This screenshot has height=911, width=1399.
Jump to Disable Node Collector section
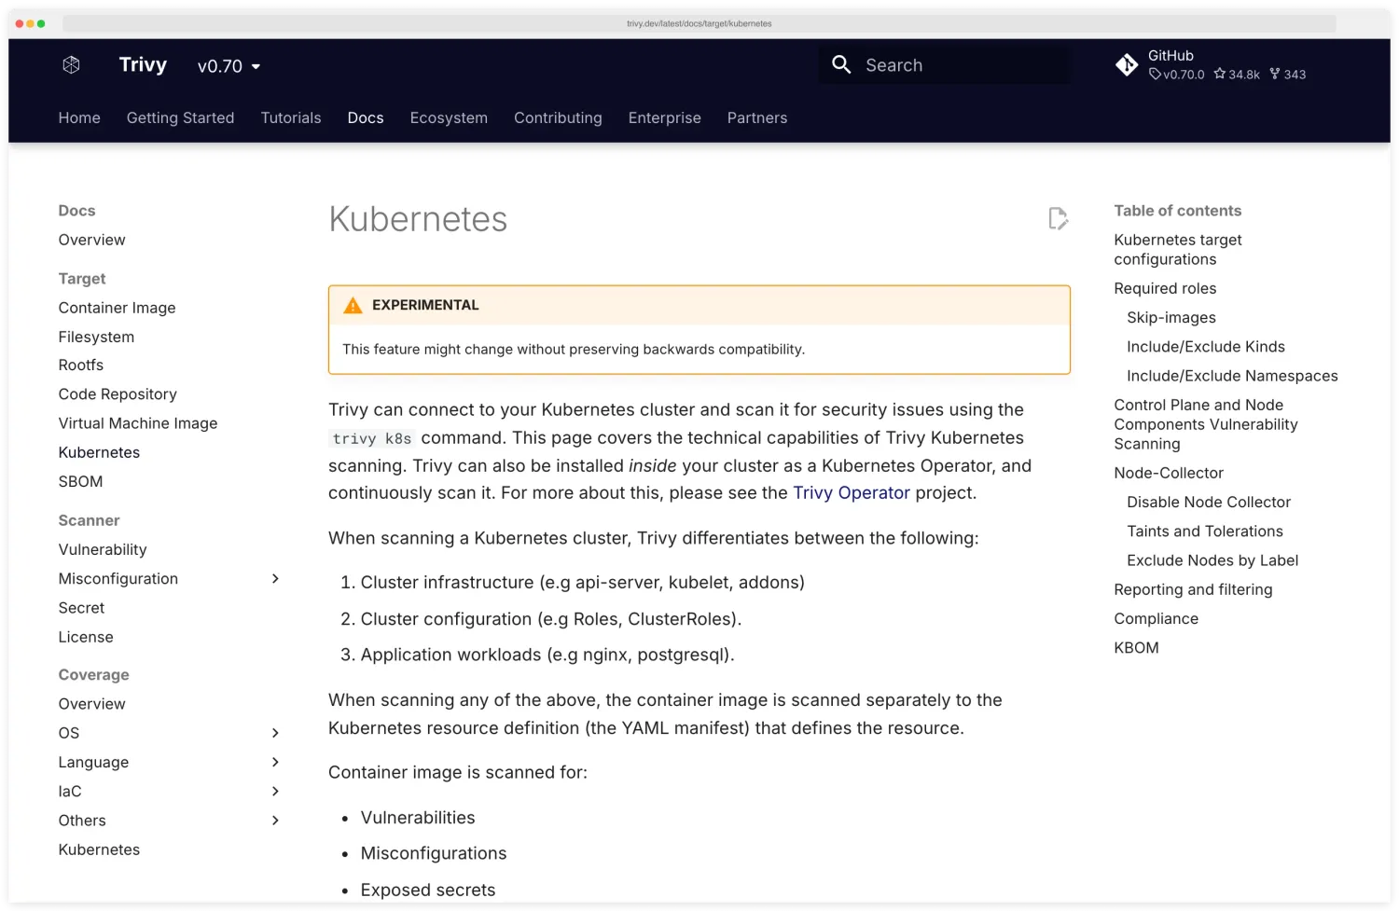click(x=1208, y=502)
